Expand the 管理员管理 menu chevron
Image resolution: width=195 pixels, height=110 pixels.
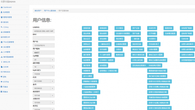(27, 17)
